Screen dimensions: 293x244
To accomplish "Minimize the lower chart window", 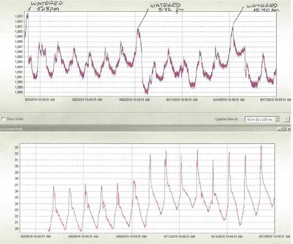I will tap(280, 129).
